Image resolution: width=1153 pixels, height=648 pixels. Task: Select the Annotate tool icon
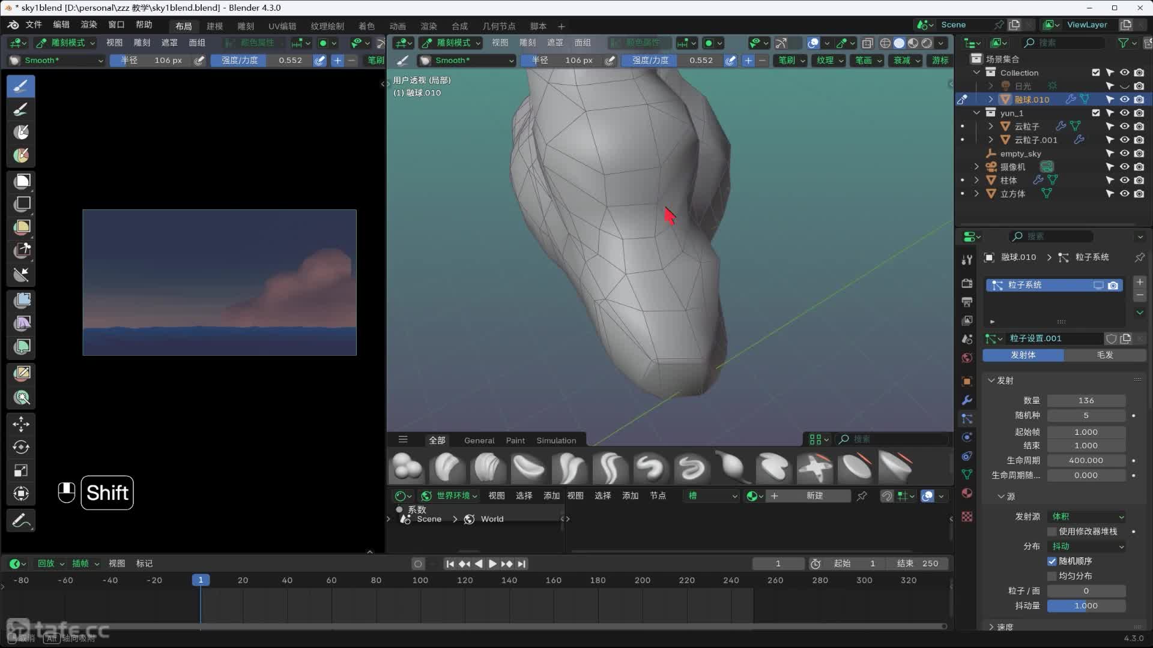point(21,520)
